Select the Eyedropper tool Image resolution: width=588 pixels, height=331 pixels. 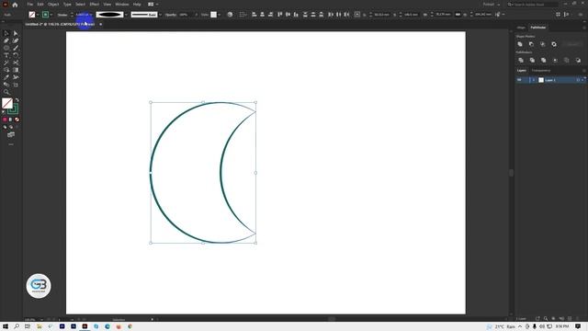point(6,77)
